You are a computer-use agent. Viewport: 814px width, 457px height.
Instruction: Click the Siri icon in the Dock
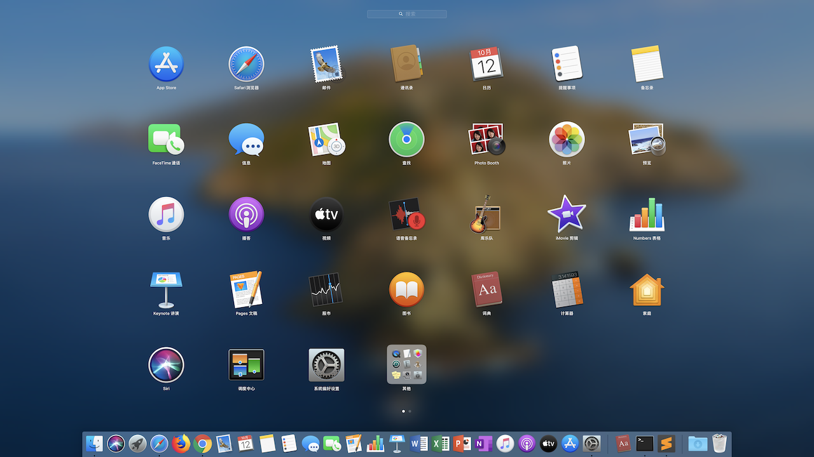coord(116,443)
